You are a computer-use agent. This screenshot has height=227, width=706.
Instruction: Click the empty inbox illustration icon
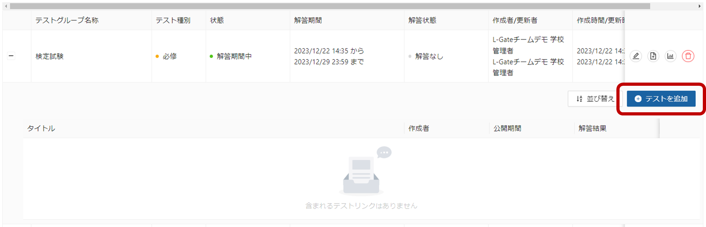coord(361,173)
